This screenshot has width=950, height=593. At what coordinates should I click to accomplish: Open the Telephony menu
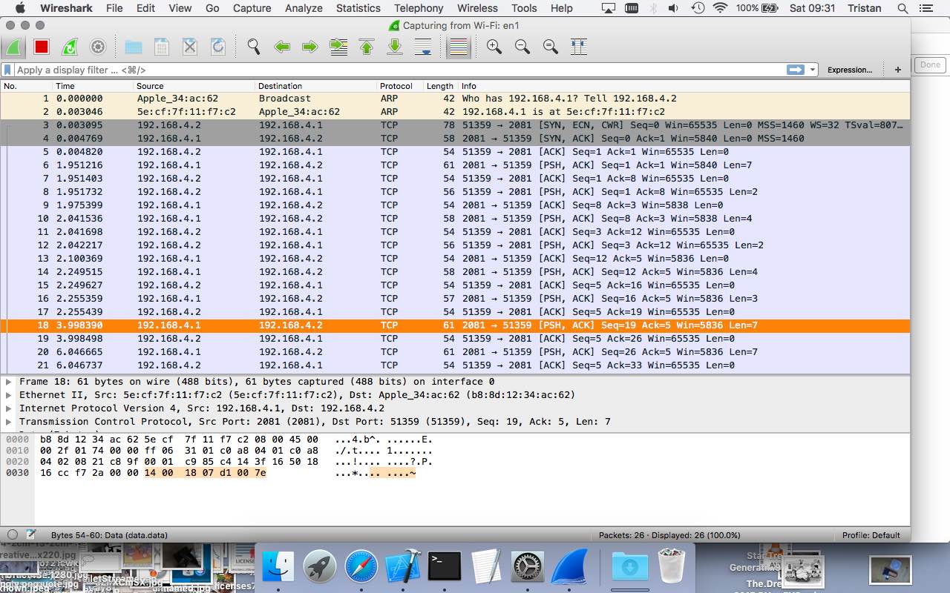[419, 8]
